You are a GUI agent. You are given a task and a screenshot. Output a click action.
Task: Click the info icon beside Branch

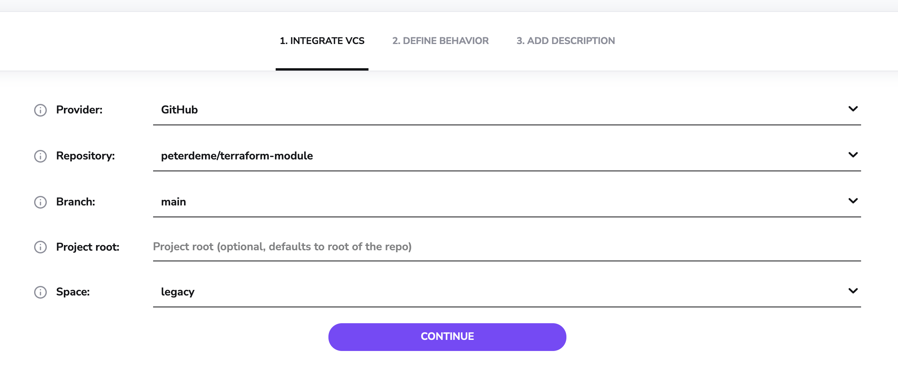pos(40,202)
